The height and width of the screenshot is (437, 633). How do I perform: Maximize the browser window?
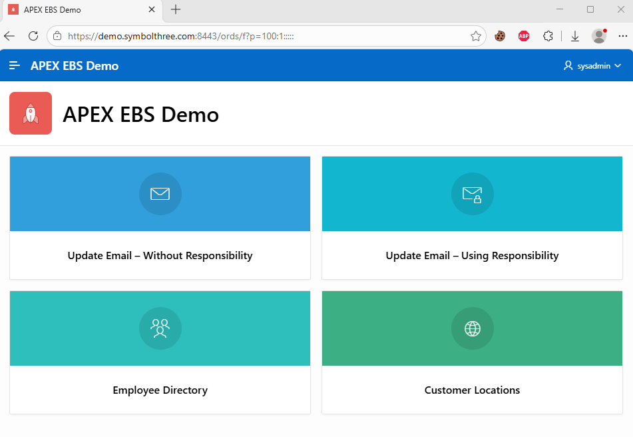[x=590, y=9]
